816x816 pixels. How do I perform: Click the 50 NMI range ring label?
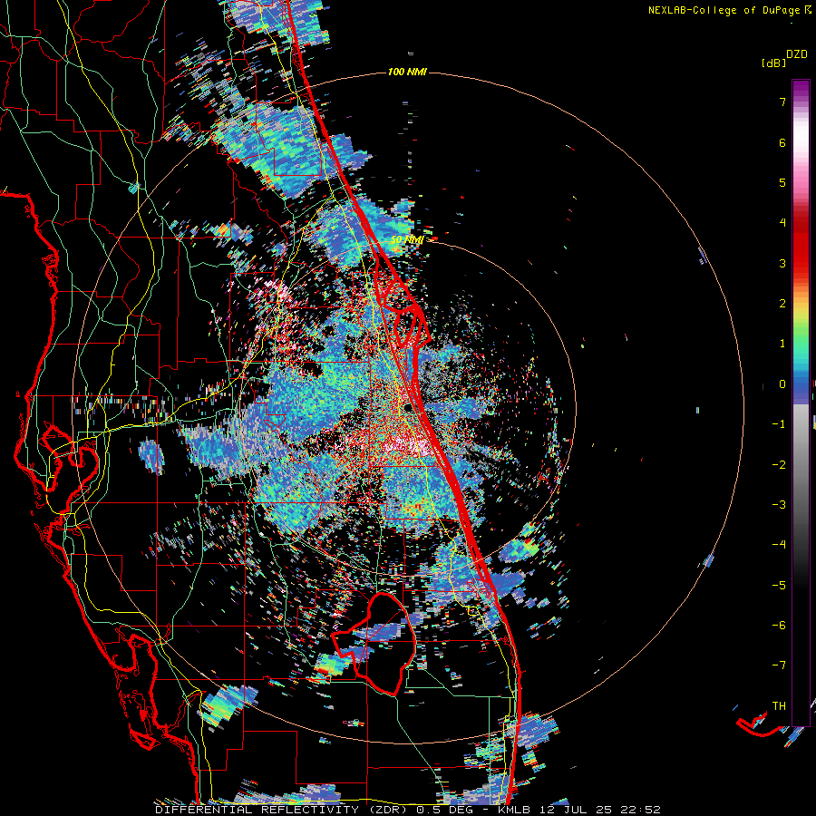(407, 240)
